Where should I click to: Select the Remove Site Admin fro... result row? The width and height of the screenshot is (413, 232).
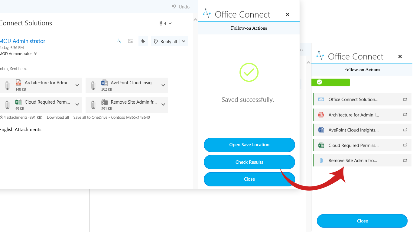[362, 160]
